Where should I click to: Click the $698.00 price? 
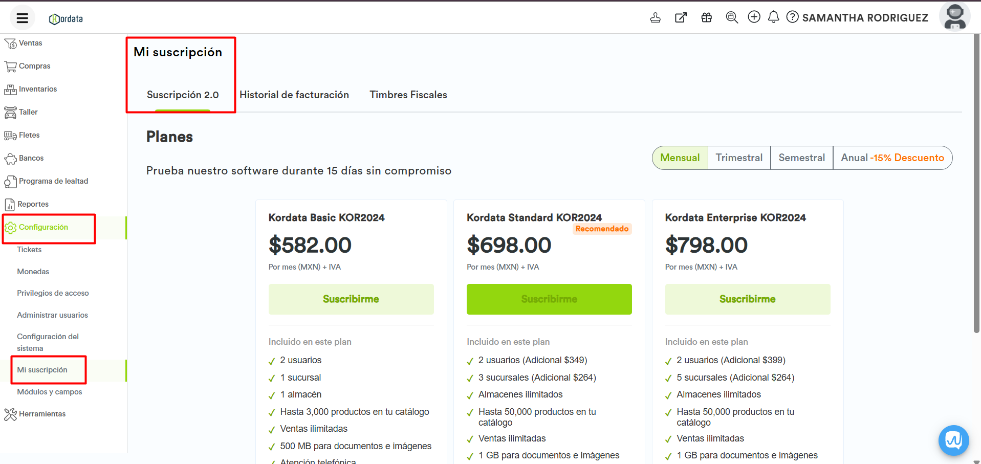click(509, 245)
